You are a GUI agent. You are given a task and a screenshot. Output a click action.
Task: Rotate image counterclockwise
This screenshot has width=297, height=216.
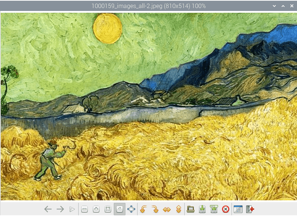[x=143, y=209]
